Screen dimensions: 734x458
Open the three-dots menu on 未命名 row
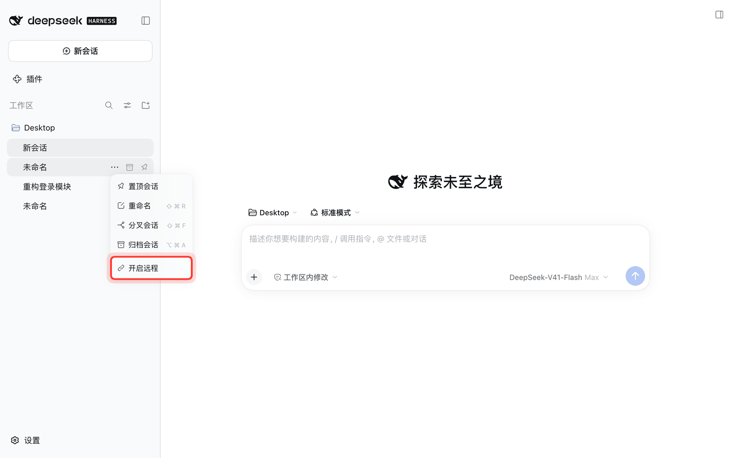pyautogui.click(x=115, y=167)
